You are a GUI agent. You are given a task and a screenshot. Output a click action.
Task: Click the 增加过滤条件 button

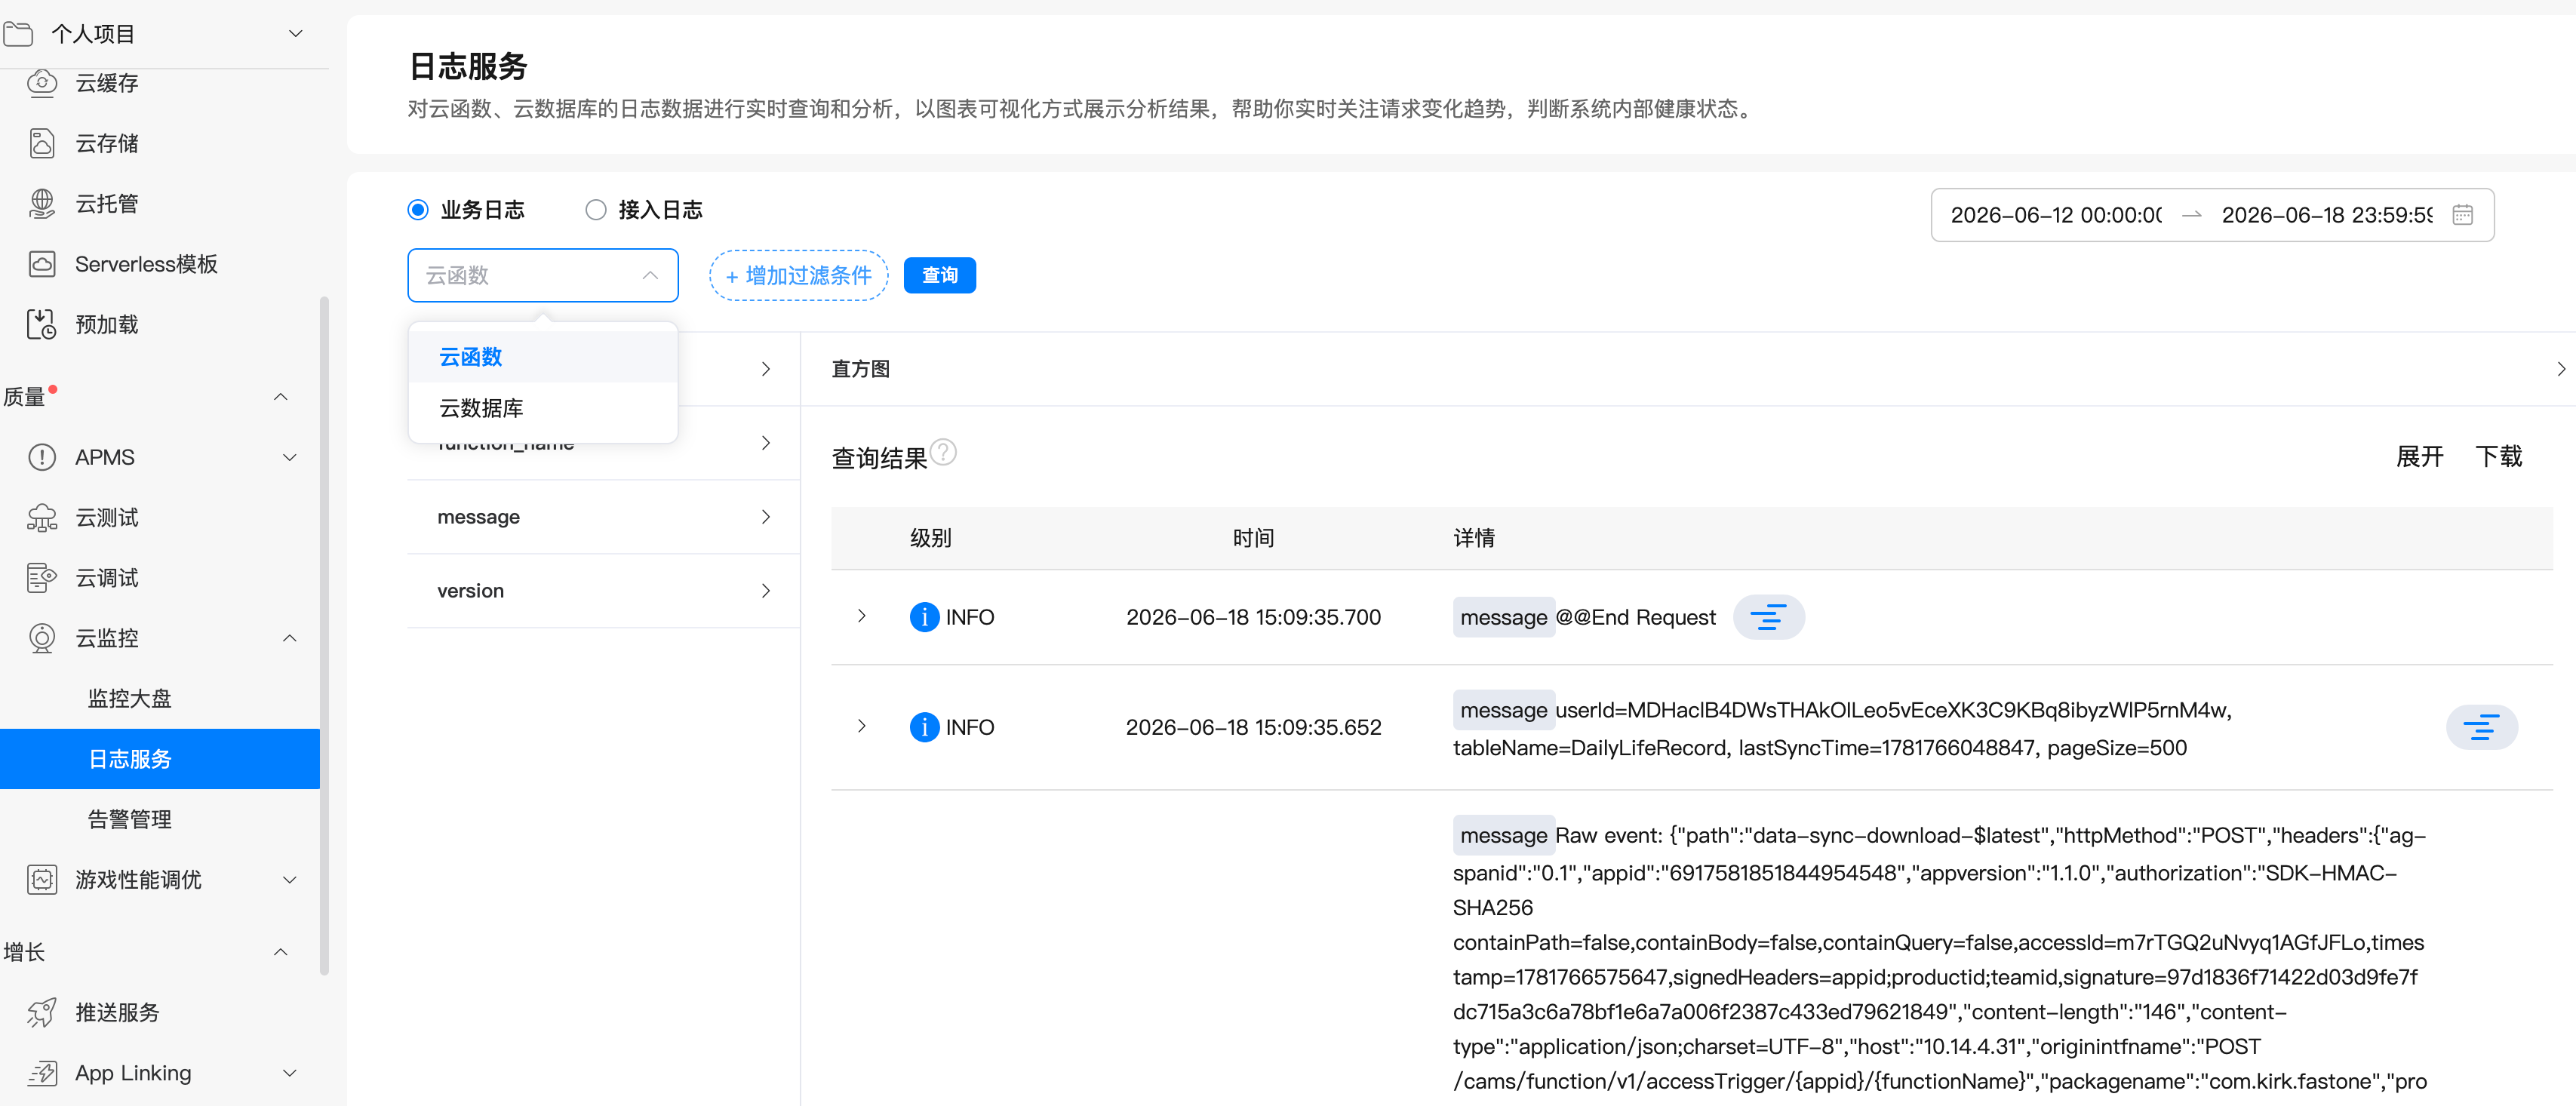798,275
